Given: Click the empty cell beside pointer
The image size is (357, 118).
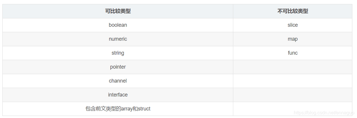Looking at the screenshot, I should coord(293,67).
